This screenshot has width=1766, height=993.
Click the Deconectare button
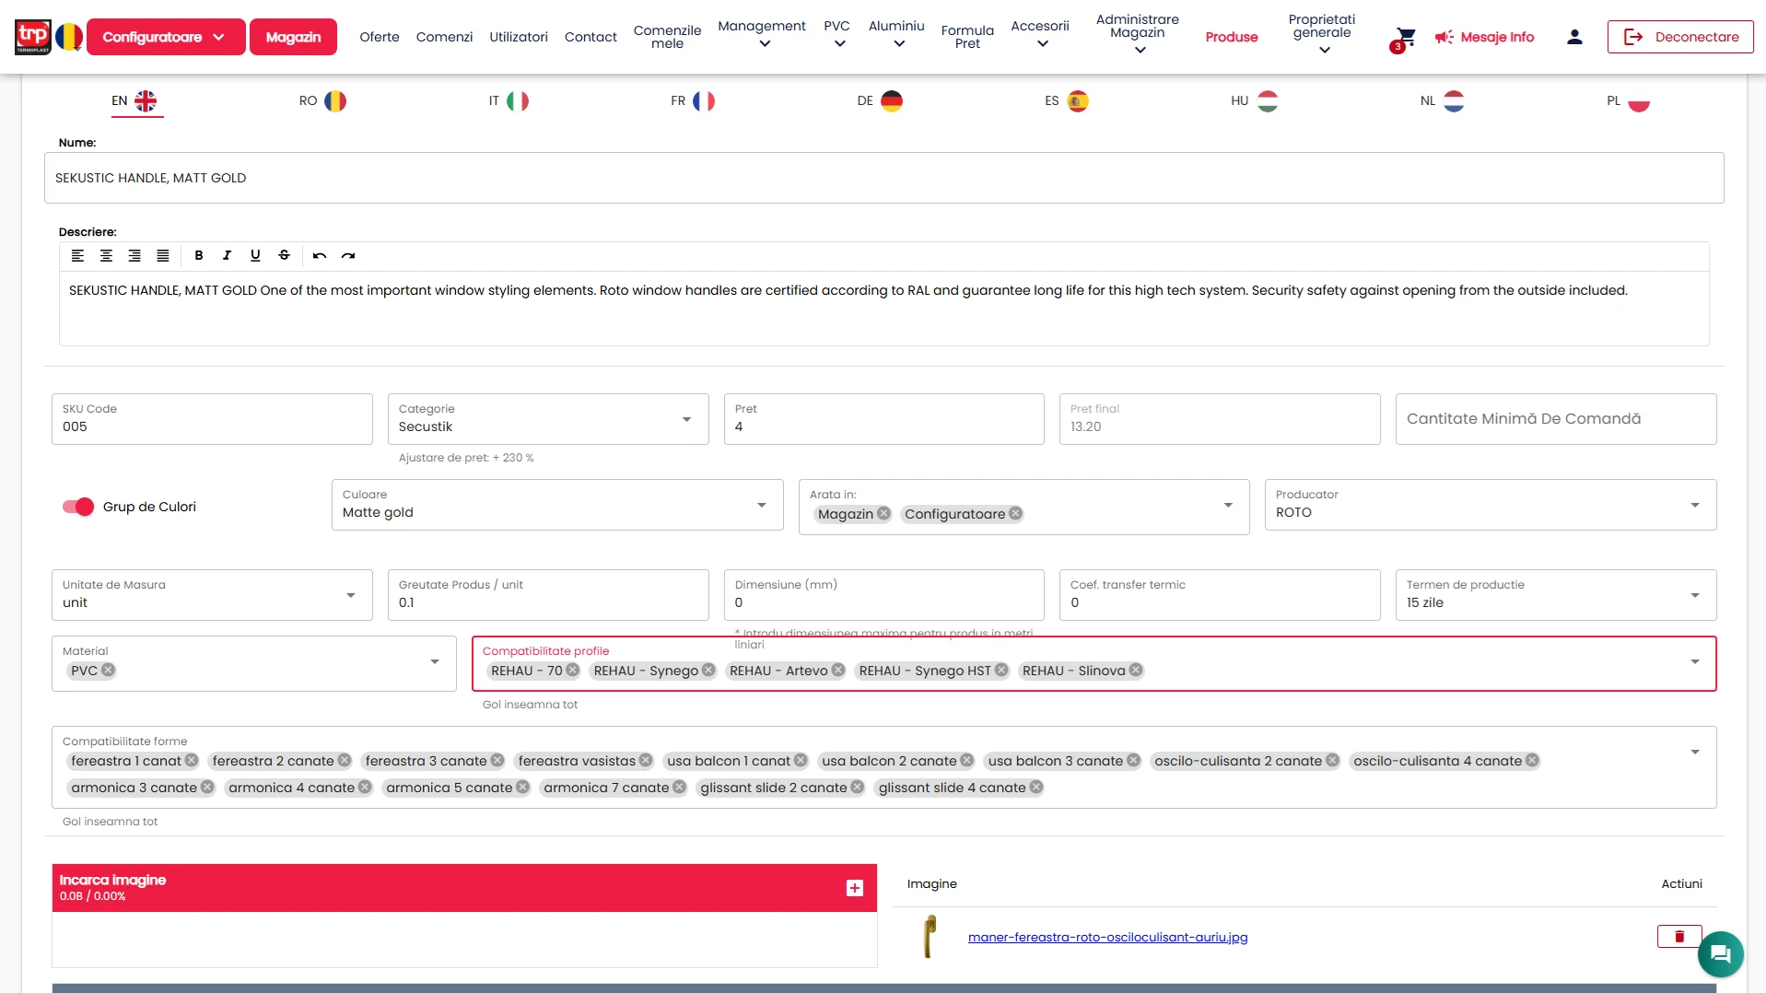click(1680, 37)
